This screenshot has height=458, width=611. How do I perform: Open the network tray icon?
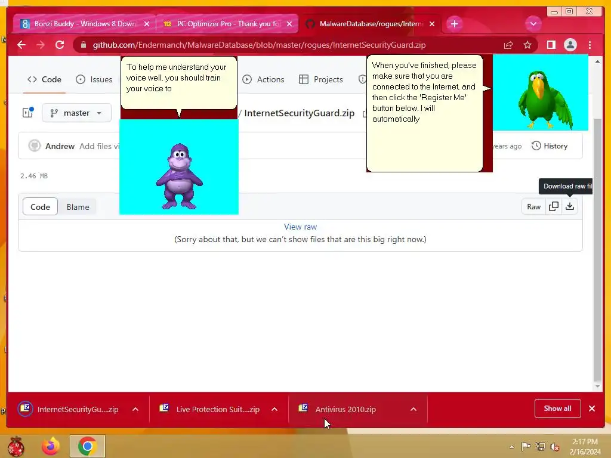pyautogui.click(x=541, y=447)
